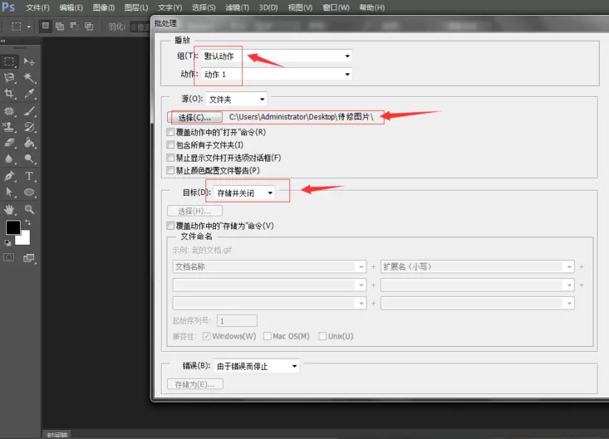Select the Crop tool
Image resolution: width=609 pixels, height=439 pixels.
[9, 93]
